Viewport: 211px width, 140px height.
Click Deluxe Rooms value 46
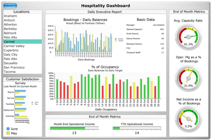coord(163,38)
